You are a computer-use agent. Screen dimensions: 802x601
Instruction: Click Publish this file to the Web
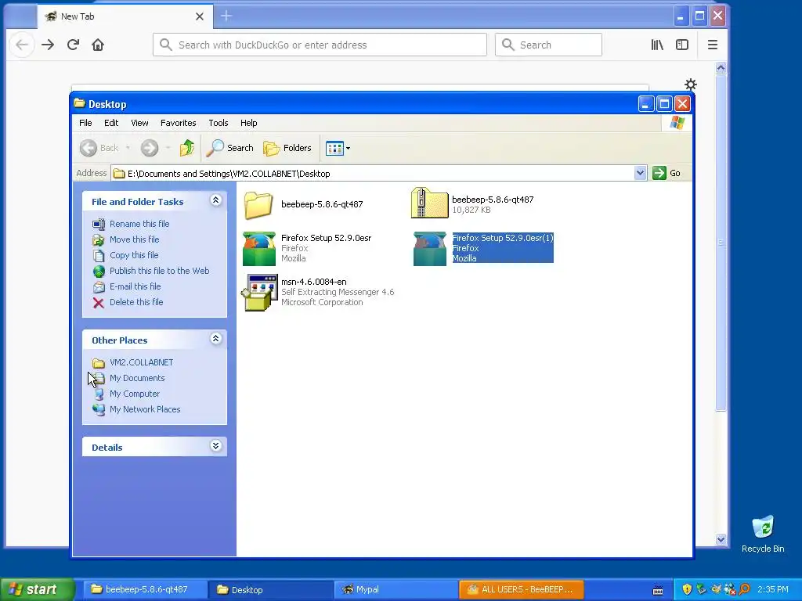159,271
